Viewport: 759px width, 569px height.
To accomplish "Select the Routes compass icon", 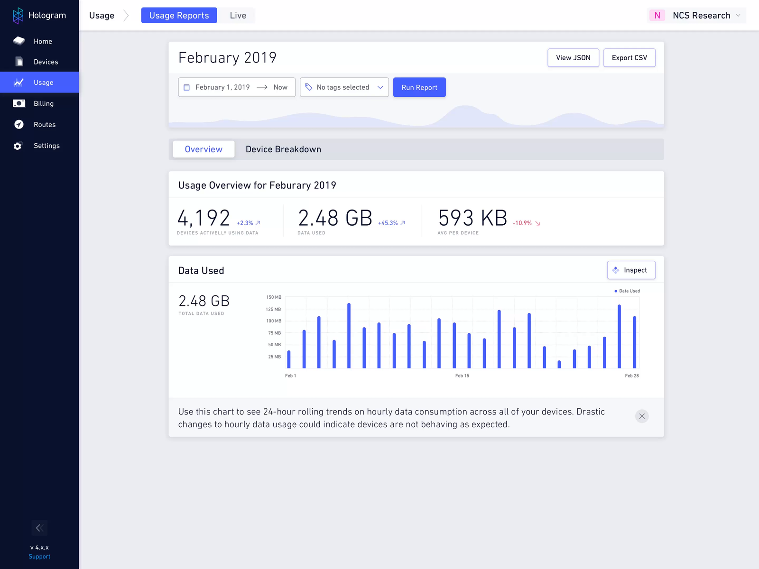I will [19, 124].
